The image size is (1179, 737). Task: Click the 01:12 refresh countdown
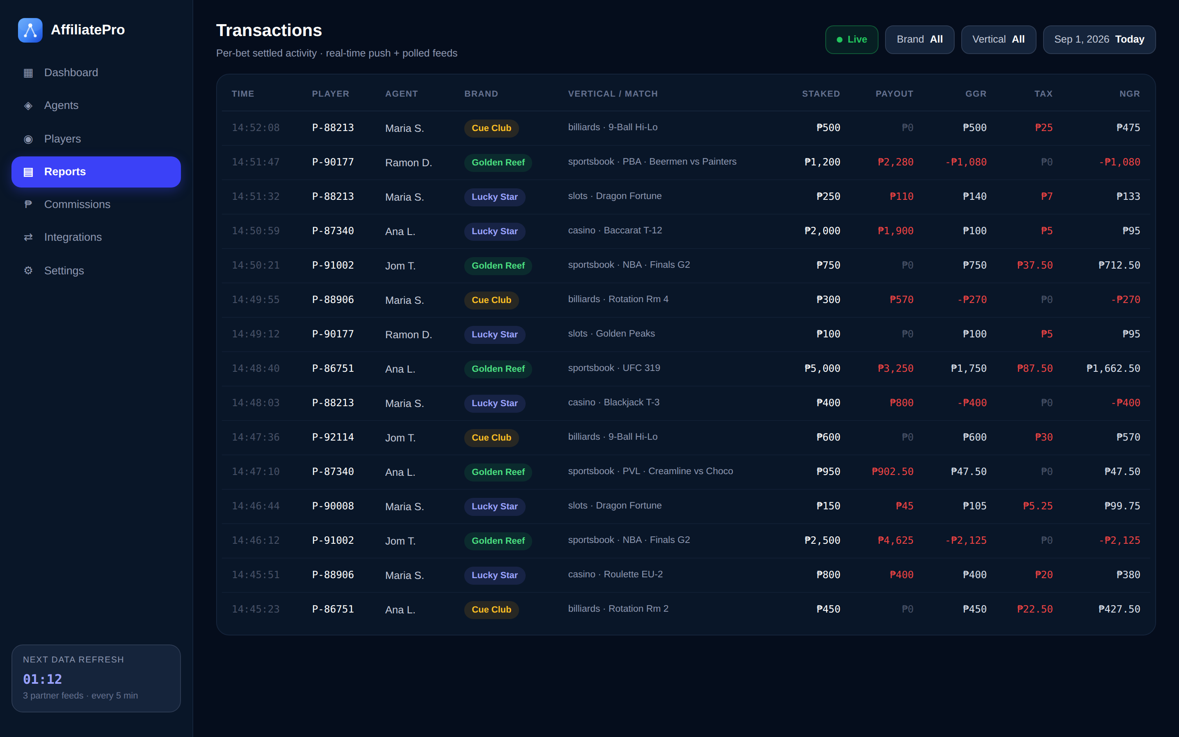coord(43,679)
